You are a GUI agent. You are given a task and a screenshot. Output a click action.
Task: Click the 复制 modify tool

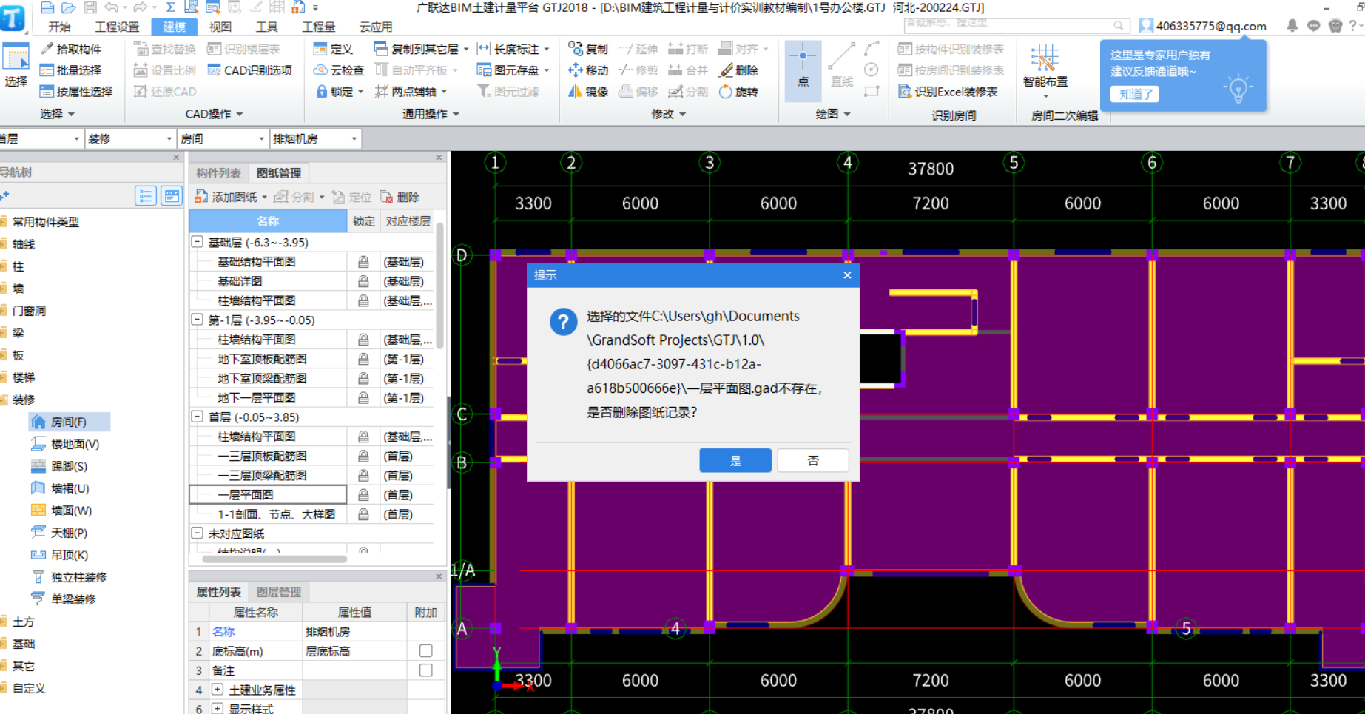pos(588,49)
